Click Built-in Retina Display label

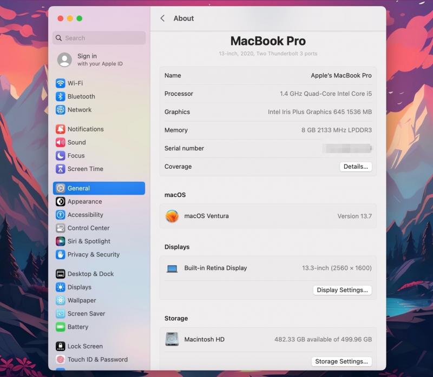pyautogui.click(x=215, y=268)
